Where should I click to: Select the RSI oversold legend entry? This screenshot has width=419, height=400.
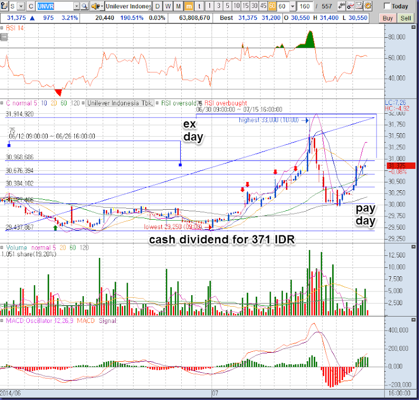[x=179, y=103]
